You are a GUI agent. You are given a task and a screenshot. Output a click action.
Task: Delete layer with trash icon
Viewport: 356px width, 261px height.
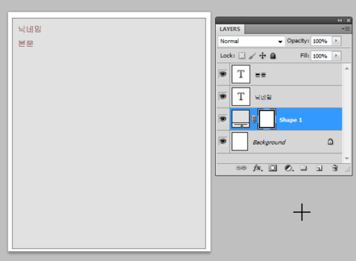click(335, 168)
